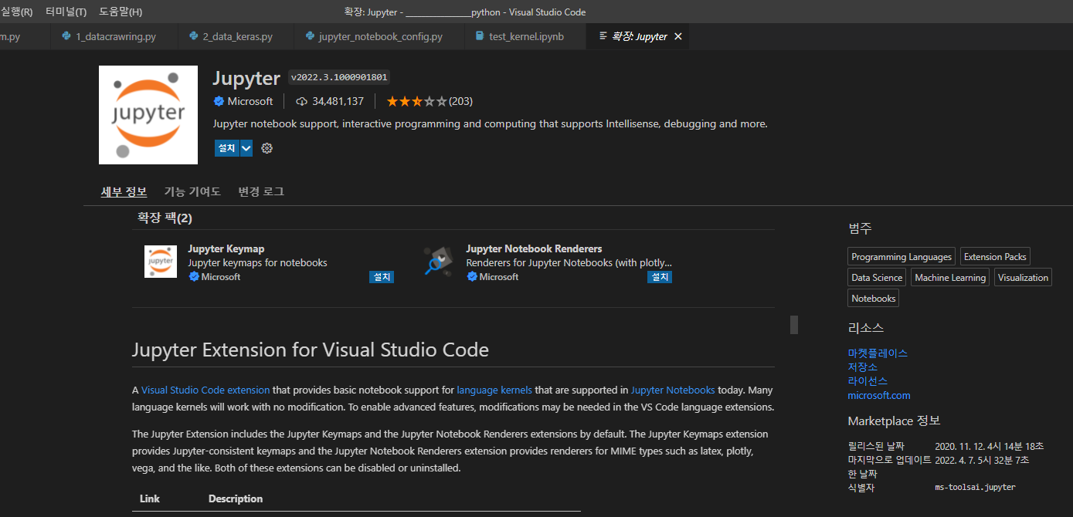Screen dimensions: 1073x517
Task: Switch to the 기능 기여도 tab
Action: (x=192, y=191)
